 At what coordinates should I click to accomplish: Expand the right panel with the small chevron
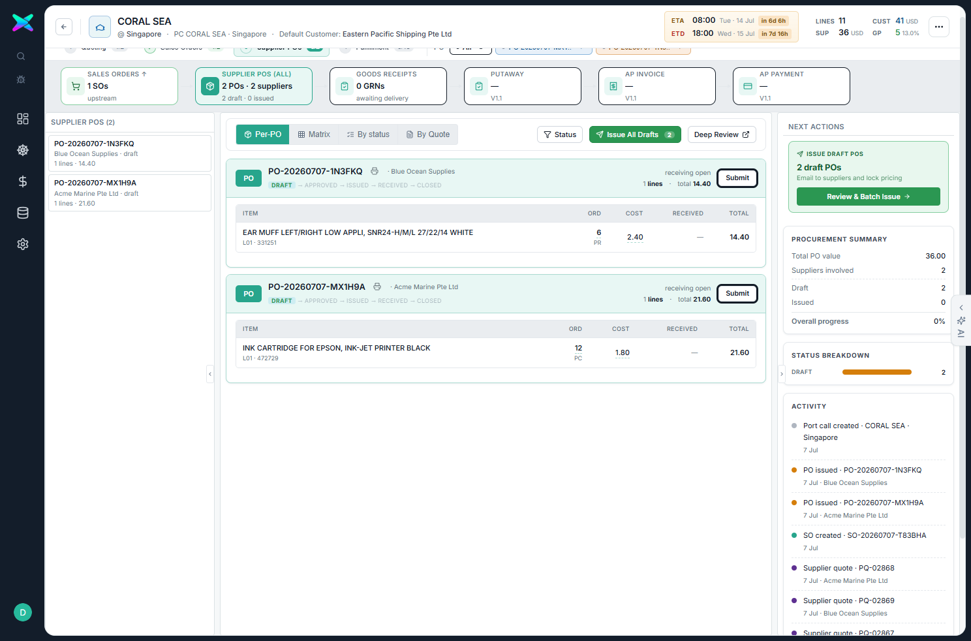[x=782, y=374]
